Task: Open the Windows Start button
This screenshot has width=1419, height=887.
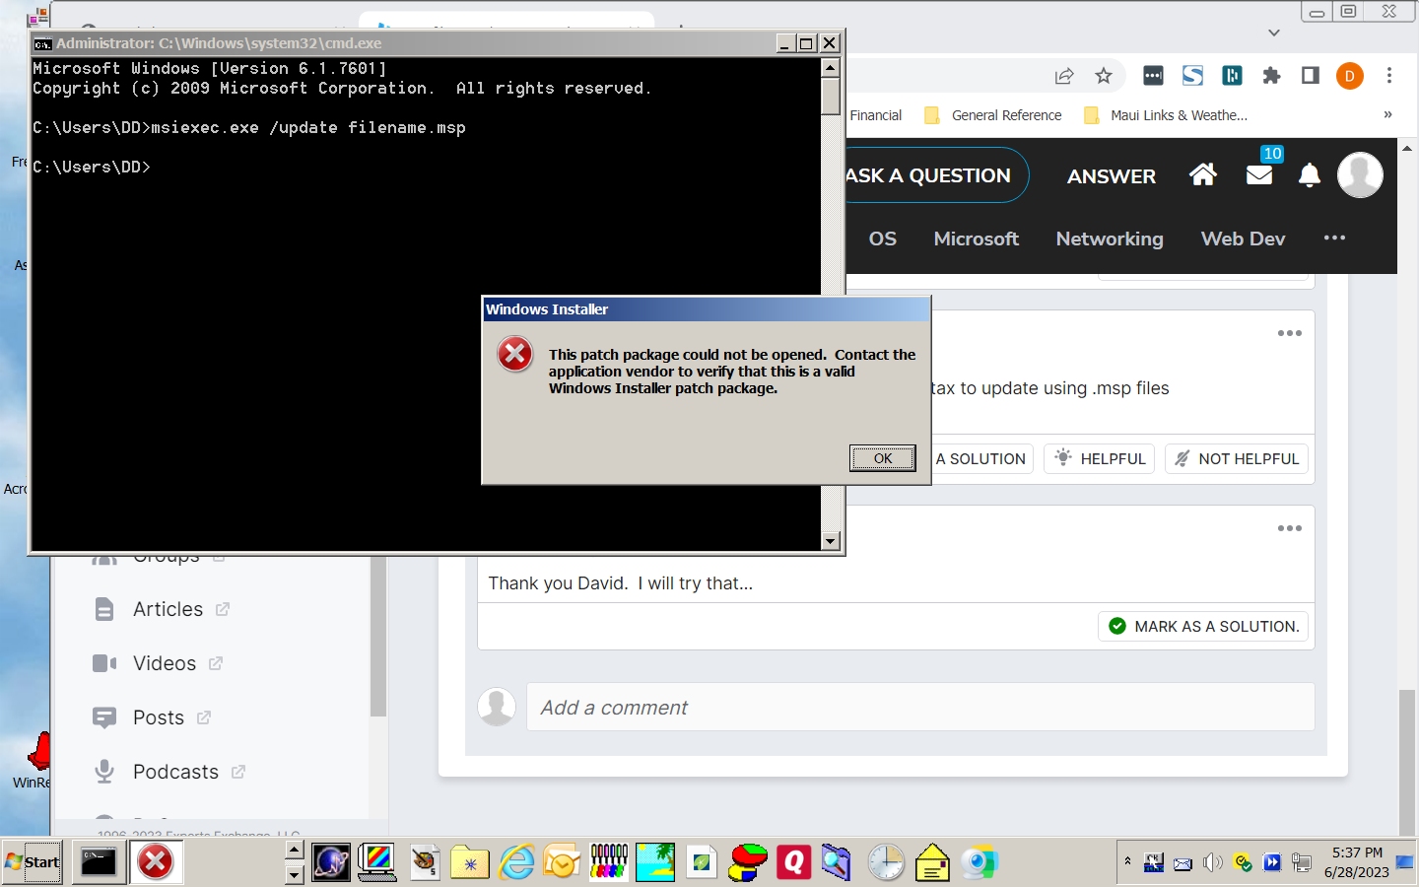Action: [x=33, y=862]
